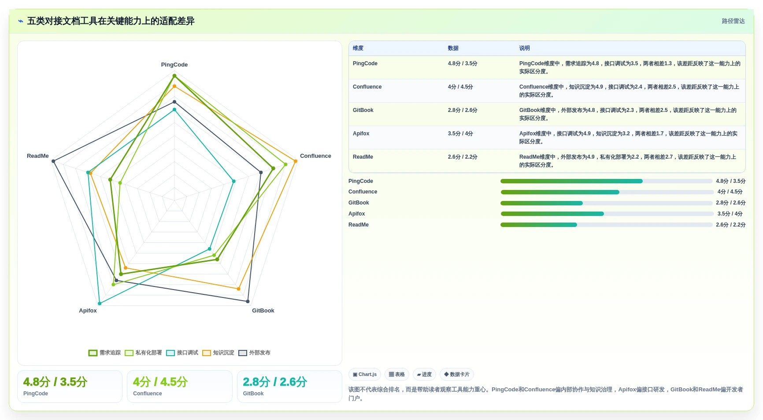Viewport: 763px width, 420px height.
Task: Toggle the 需求追踪 legend swatch
Action: click(x=93, y=353)
